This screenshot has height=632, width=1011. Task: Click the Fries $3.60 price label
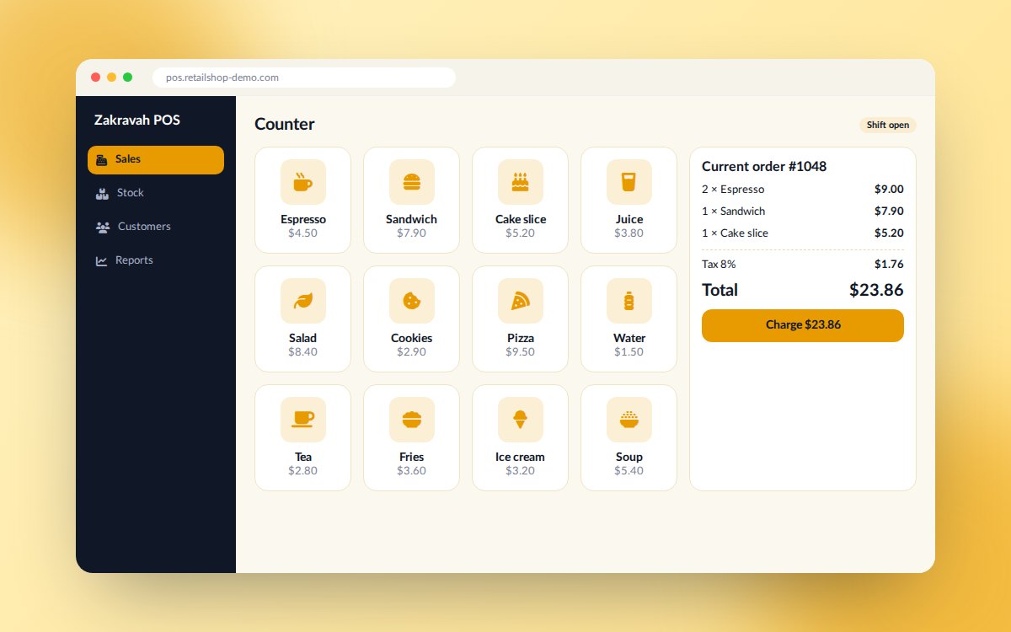click(x=412, y=470)
